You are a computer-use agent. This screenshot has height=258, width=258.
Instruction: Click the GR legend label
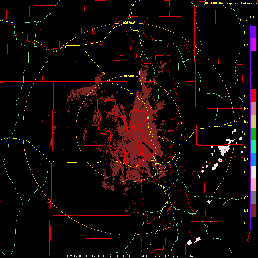tap(246, 109)
